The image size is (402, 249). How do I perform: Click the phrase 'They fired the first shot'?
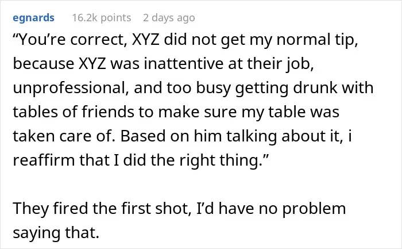coord(102,208)
